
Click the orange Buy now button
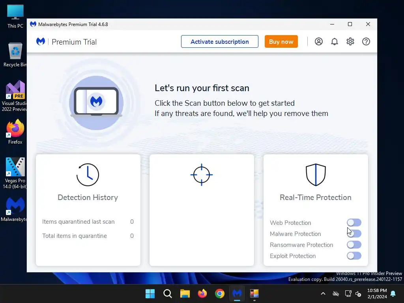pyautogui.click(x=281, y=41)
